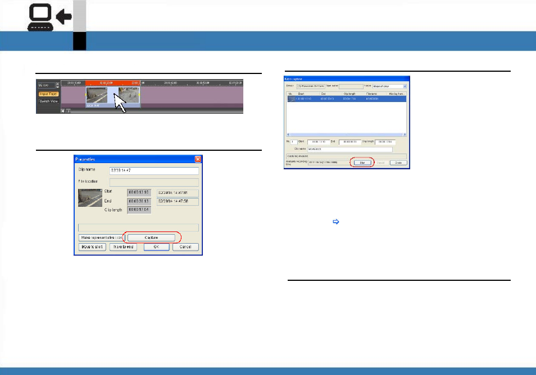Click the Clip length field in Batch capture
536x375 pixels.
[385, 142]
